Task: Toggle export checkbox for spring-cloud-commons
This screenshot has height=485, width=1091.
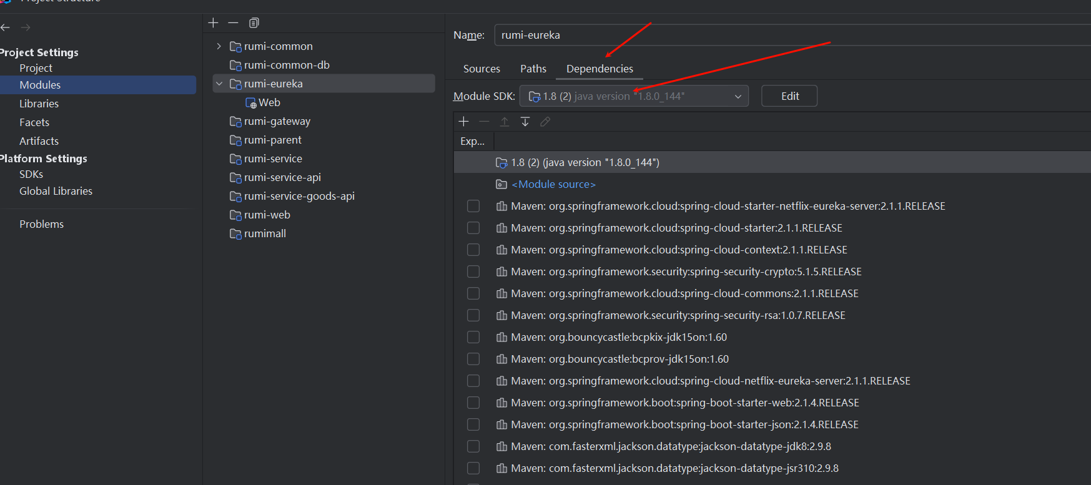Action: (x=473, y=293)
